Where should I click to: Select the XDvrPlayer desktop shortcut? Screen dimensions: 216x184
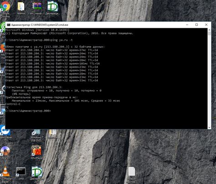[36, 151]
